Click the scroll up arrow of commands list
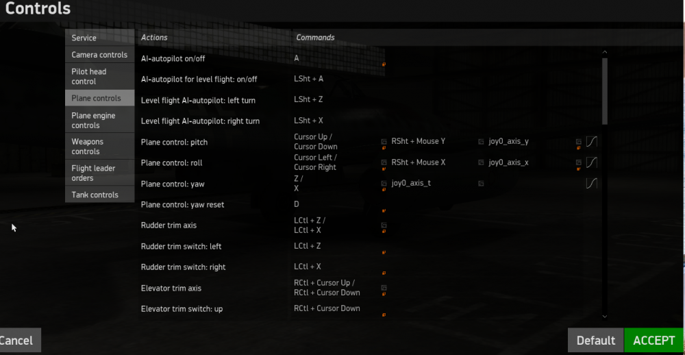Screen dimensions: 685x355 coord(604,51)
